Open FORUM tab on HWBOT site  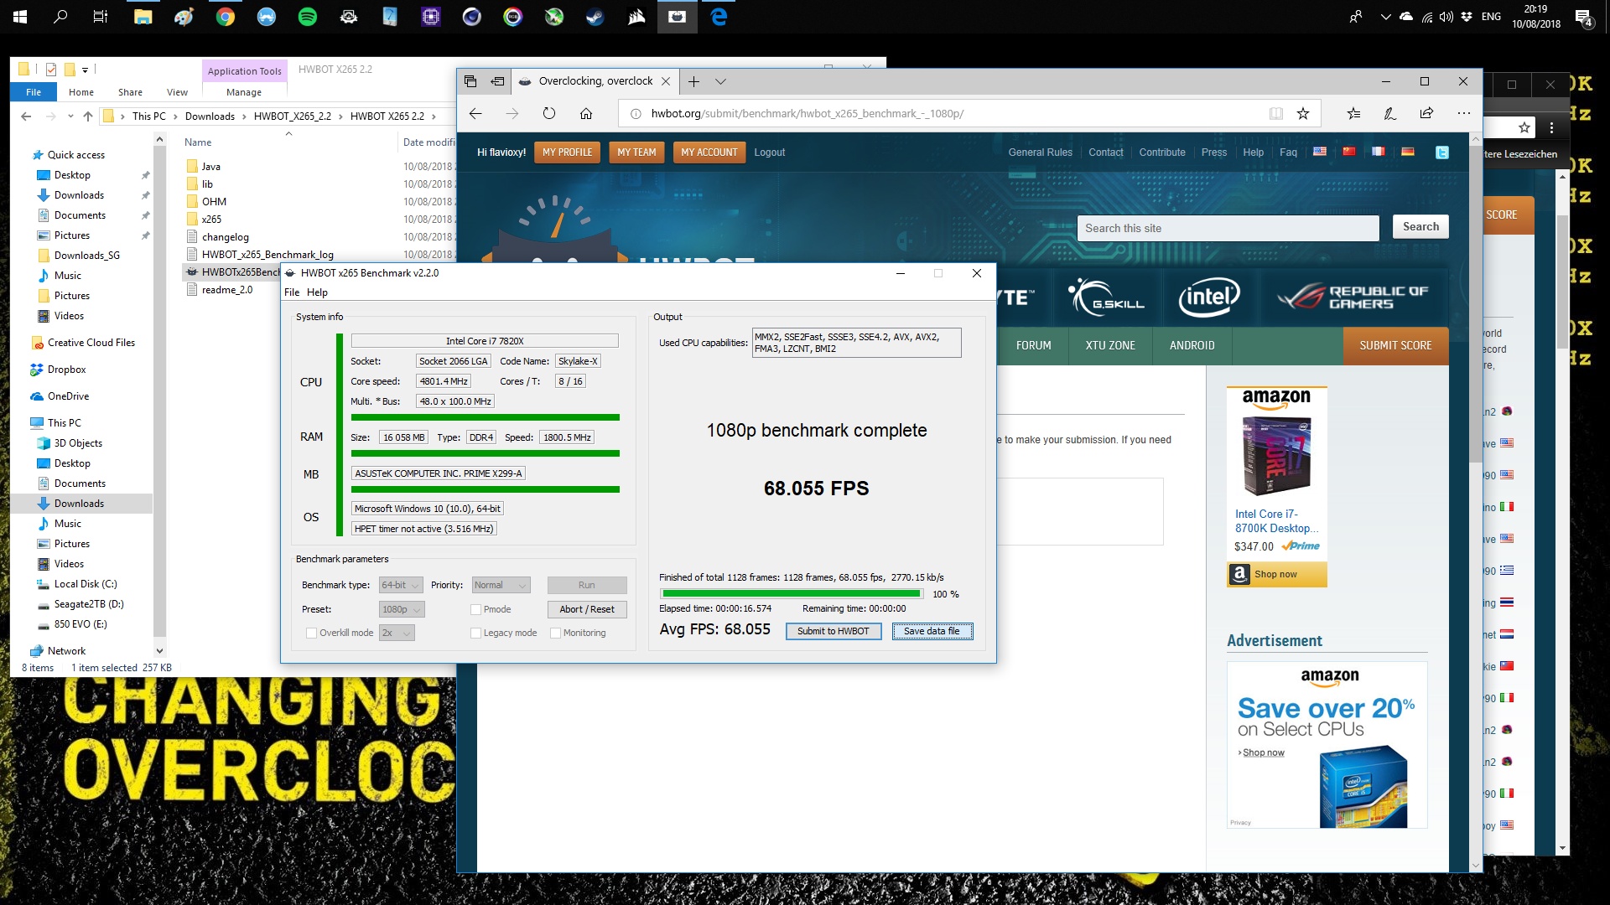1033,345
